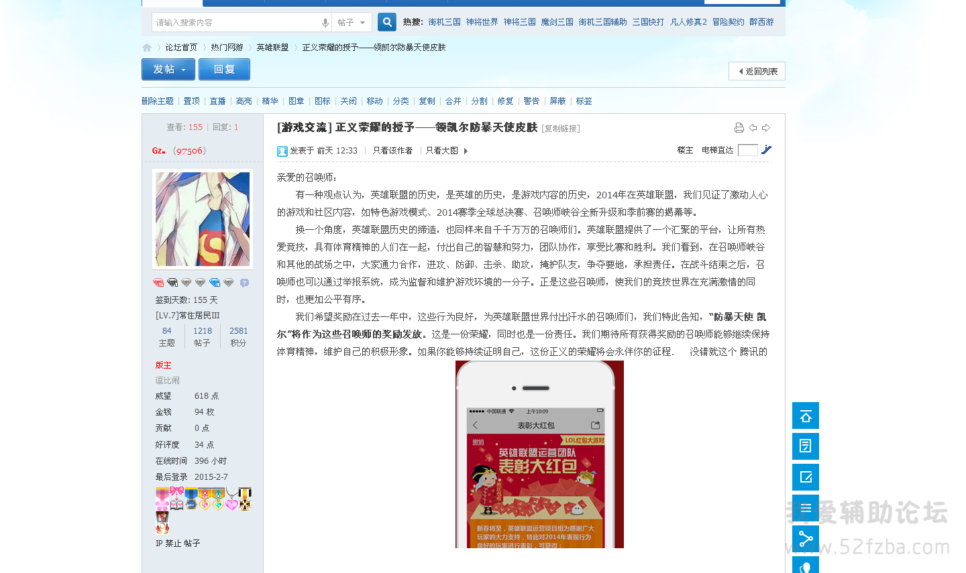Viewport: 966px width, 573px height.
Task: Click the bottom floating lightbulb button
Action: 806,565
